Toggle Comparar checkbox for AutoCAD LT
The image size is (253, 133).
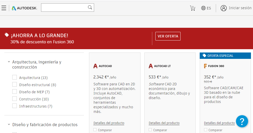pos(150,130)
